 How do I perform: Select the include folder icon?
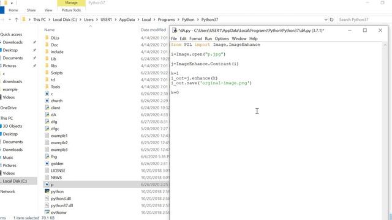tap(47, 52)
